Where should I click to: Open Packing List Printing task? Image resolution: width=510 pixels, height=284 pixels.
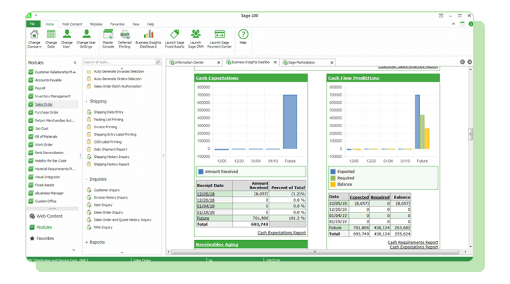point(108,120)
